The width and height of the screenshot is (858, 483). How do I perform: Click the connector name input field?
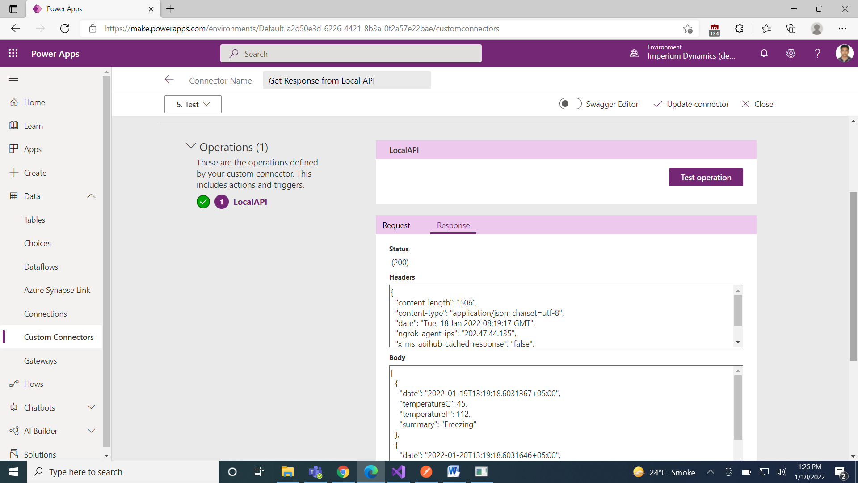(347, 80)
